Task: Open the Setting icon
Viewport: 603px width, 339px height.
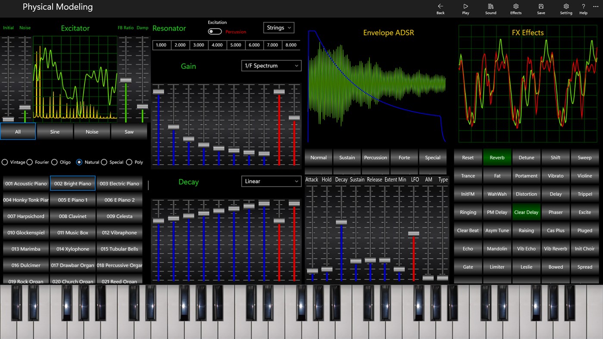Action: tap(566, 9)
